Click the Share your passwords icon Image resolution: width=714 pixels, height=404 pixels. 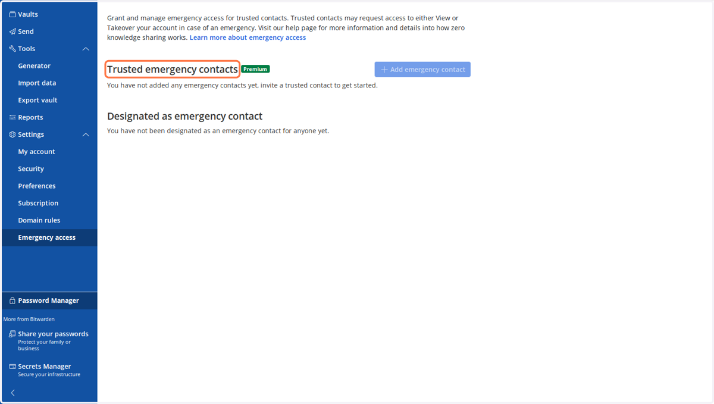(x=12, y=334)
